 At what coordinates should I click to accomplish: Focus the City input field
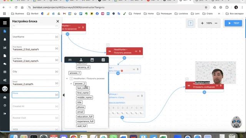point(35,72)
